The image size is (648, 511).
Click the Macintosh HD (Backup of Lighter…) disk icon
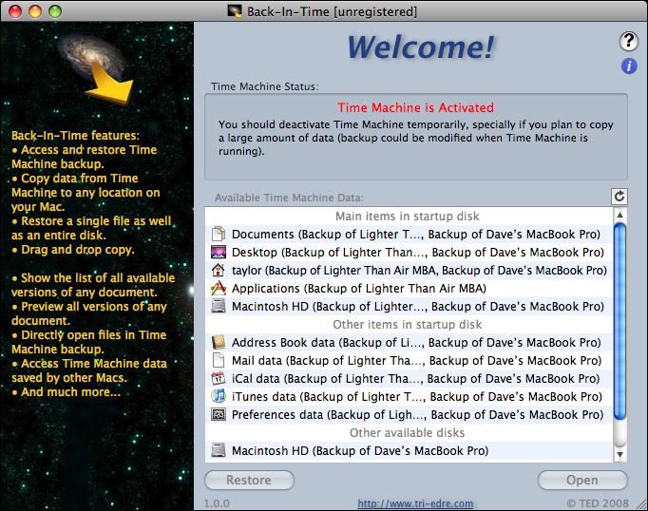(x=219, y=306)
